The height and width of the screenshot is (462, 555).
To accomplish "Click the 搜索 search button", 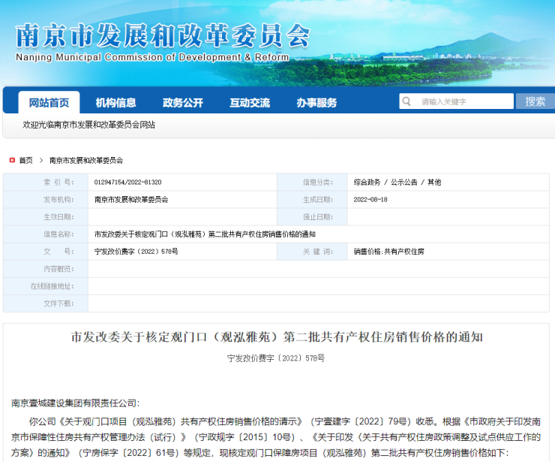I will [535, 101].
